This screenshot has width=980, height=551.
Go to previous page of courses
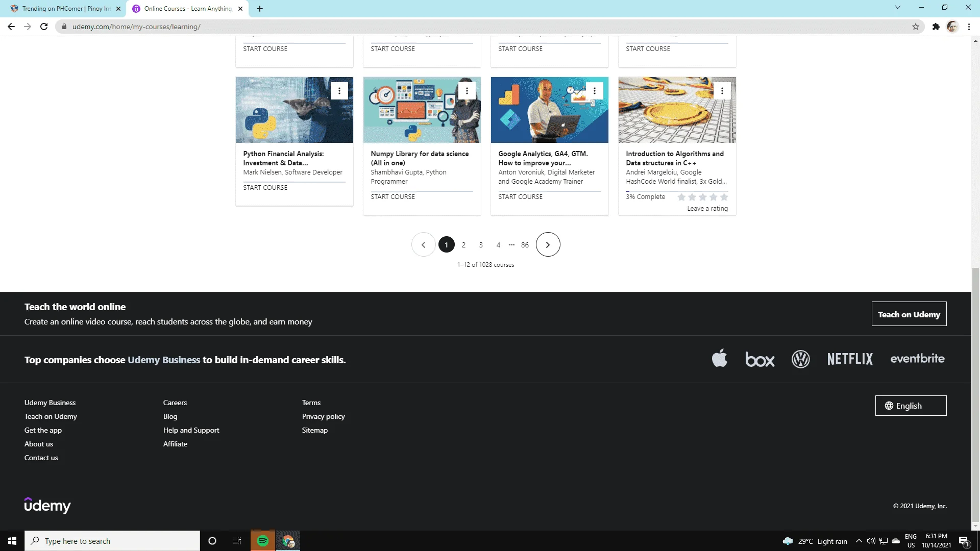[x=424, y=245]
